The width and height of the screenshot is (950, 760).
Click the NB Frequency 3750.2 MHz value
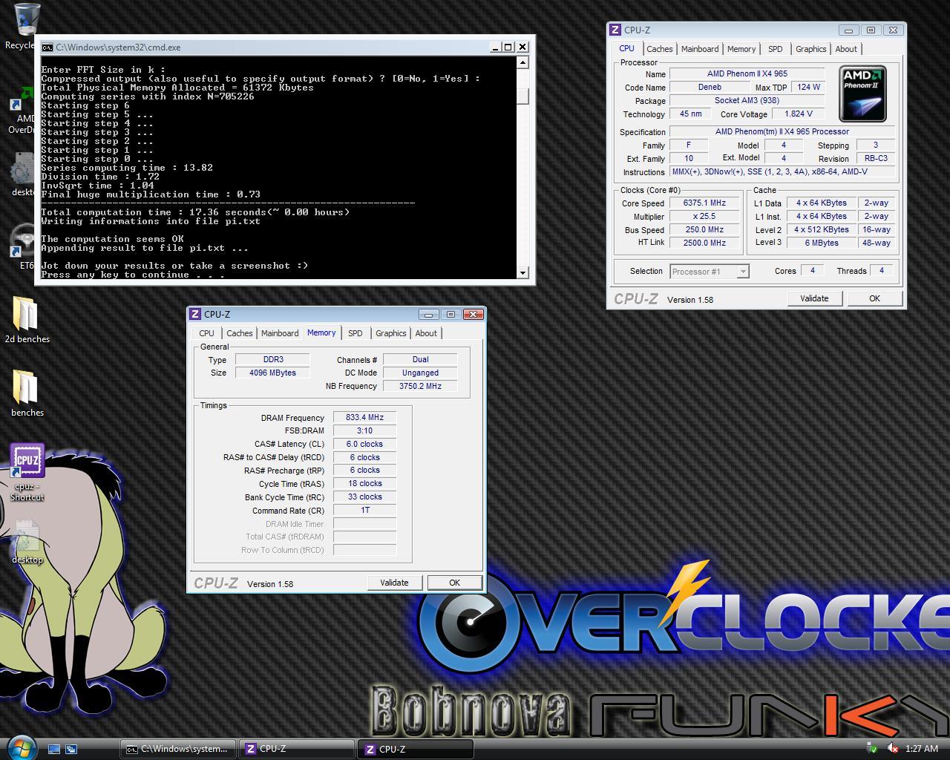pos(420,386)
